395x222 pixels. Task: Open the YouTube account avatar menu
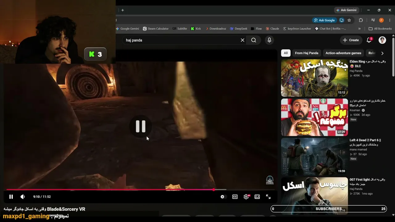(x=382, y=40)
